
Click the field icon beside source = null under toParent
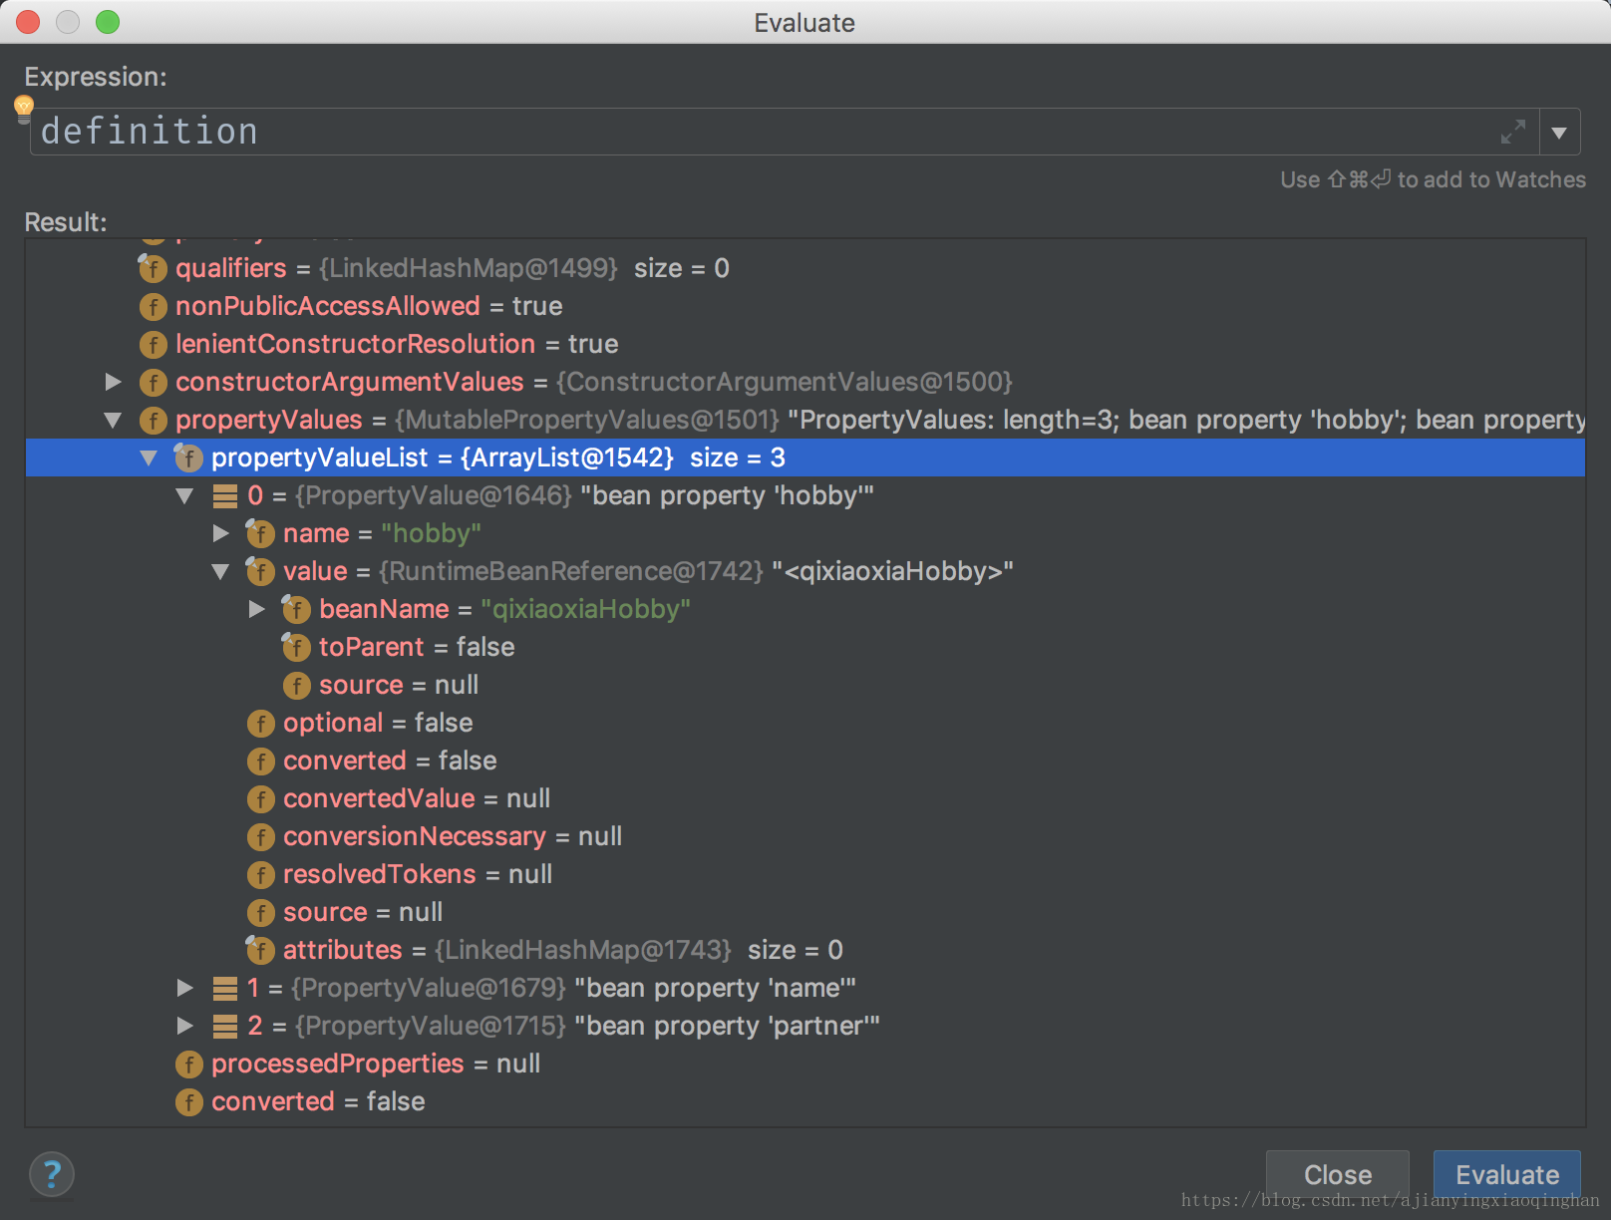[296, 685]
